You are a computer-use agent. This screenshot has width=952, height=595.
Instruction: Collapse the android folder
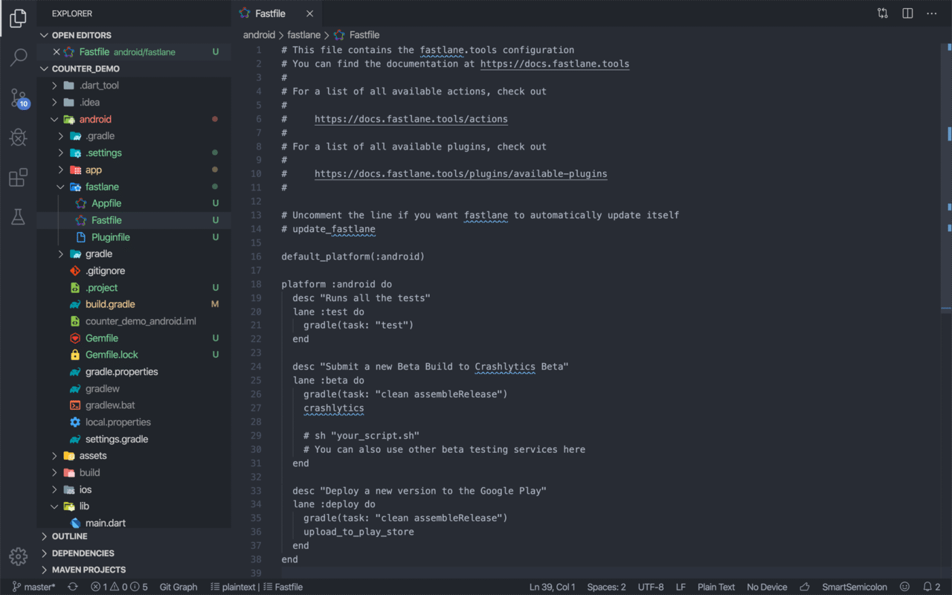click(x=134, y=119)
